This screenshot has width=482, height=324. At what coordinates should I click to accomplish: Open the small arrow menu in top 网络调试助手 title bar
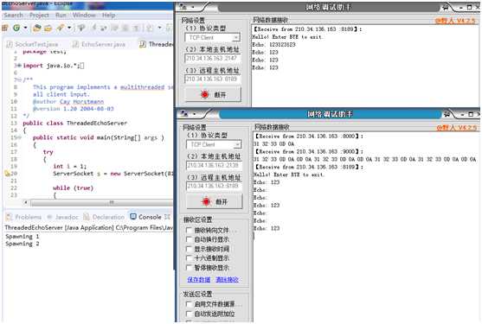193,7
